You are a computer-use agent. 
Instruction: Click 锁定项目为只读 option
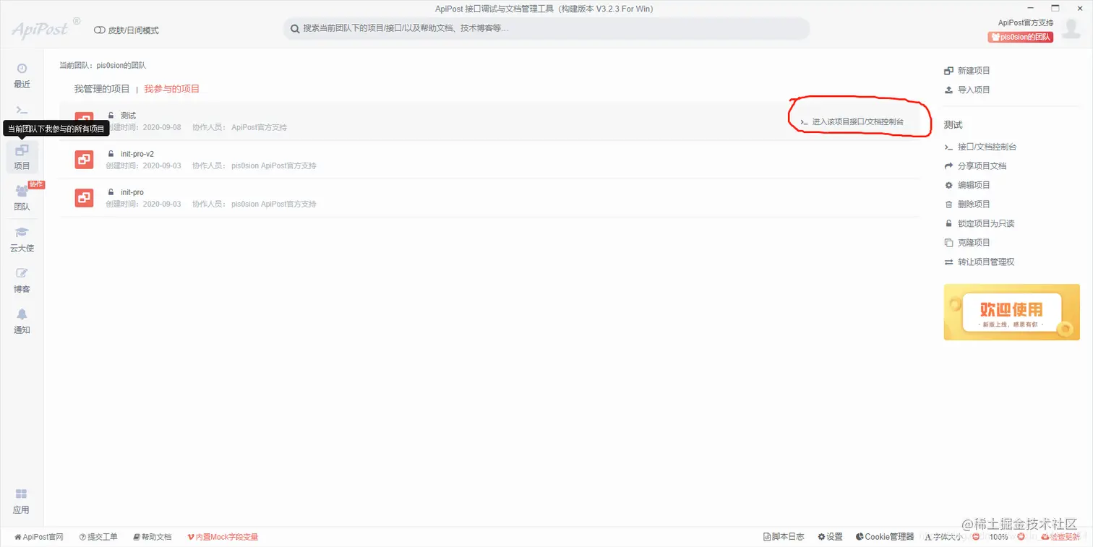(980, 223)
